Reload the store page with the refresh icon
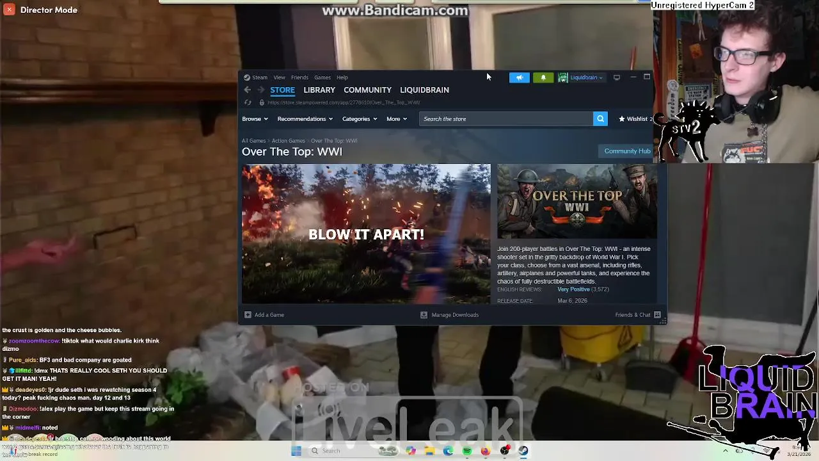Image resolution: width=819 pixels, height=461 pixels. pyautogui.click(x=248, y=102)
